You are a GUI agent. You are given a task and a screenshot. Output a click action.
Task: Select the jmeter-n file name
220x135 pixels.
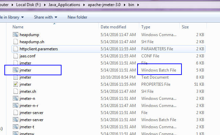pos(27,99)
